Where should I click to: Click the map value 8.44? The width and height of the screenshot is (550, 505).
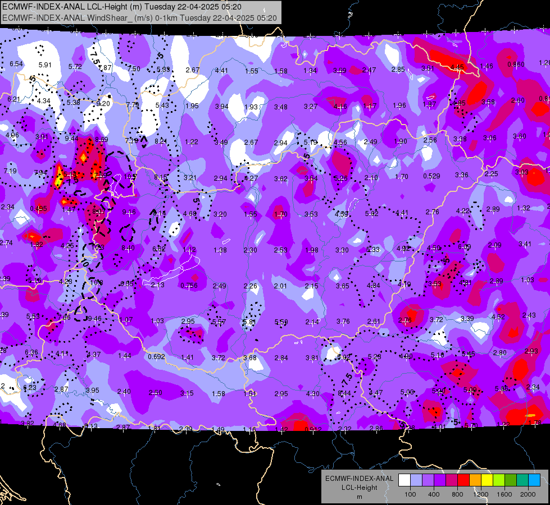(344, 393)
